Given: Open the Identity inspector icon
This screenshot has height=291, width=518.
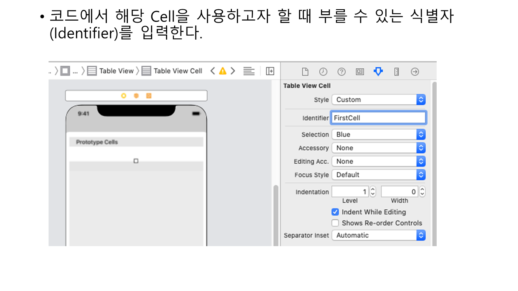Looking at the screenshot, I should (x=360, y=72).
